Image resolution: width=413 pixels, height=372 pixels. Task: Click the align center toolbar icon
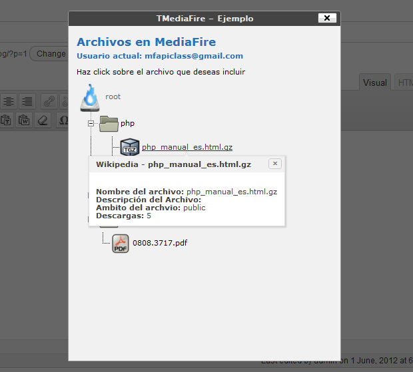(x=9, y=101)
